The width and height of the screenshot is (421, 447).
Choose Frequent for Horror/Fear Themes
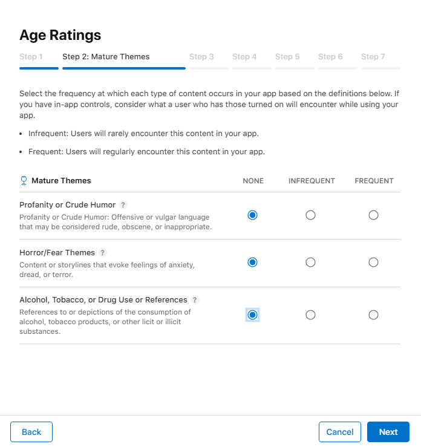click(373, 262)
